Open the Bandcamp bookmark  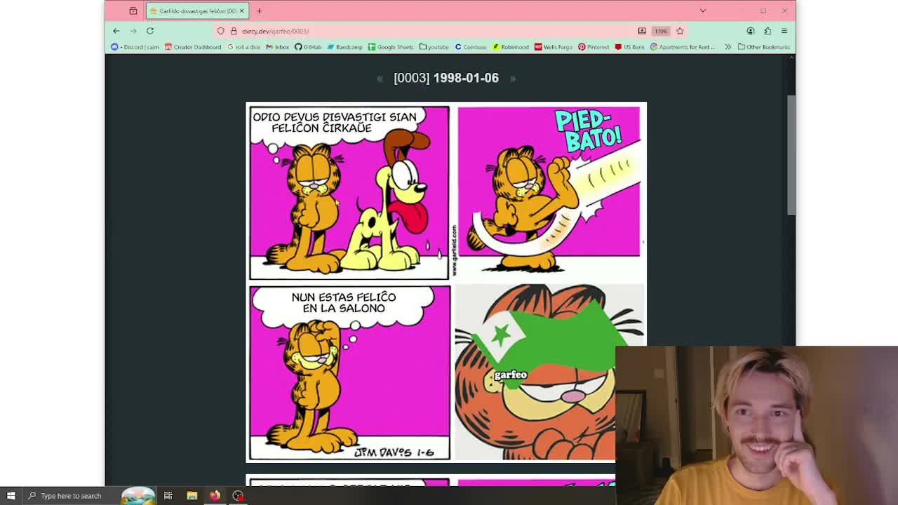344,47
